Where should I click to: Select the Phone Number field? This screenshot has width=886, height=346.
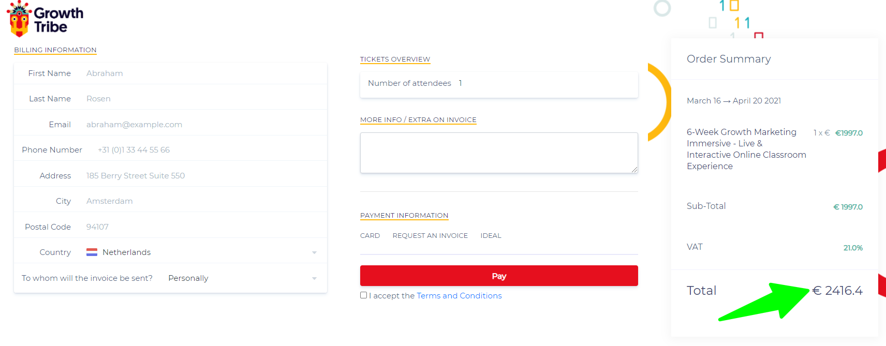207,150
